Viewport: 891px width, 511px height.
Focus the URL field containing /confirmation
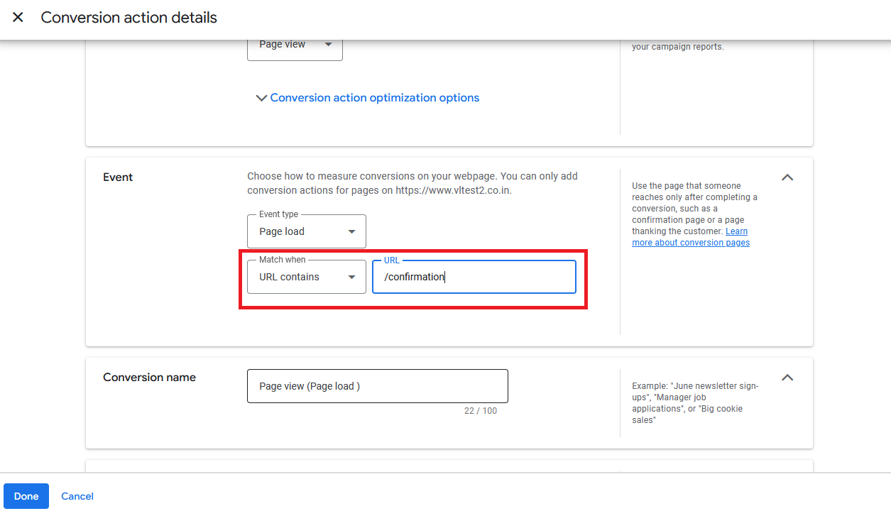point(474,277)
